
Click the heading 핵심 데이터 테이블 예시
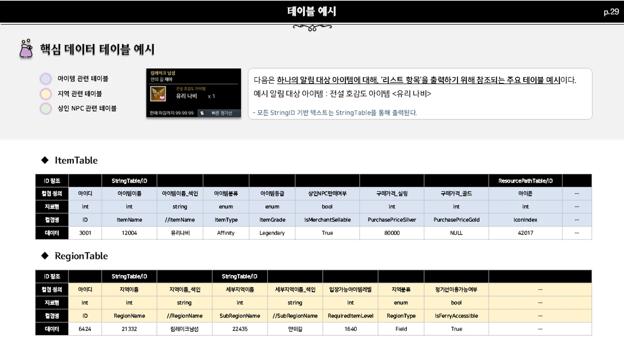click(x=97, y=50)
